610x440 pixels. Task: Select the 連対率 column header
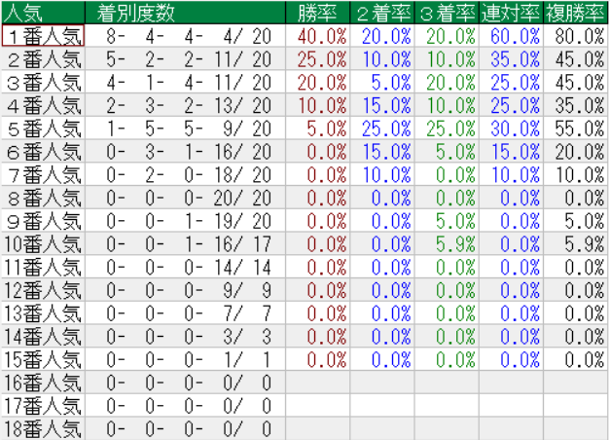[511, 13]
